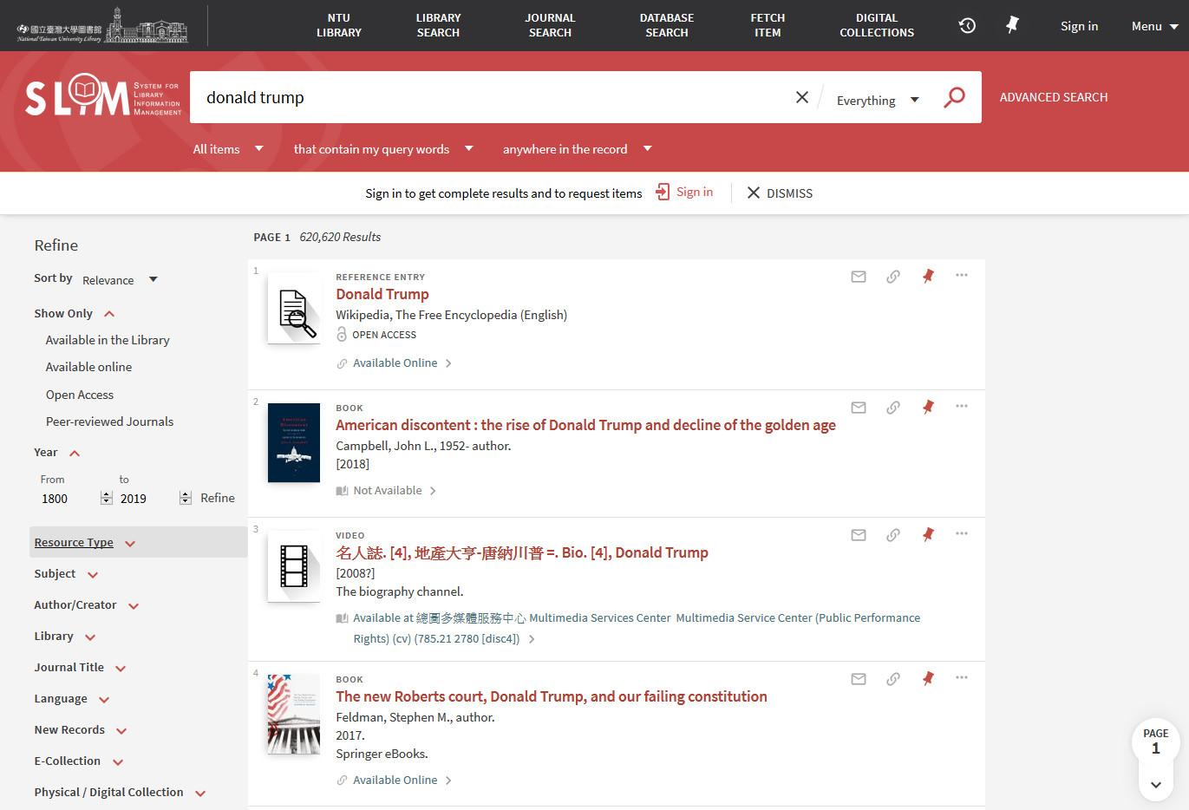
Task: Expand the Language filter
Action: pos(72,699)
